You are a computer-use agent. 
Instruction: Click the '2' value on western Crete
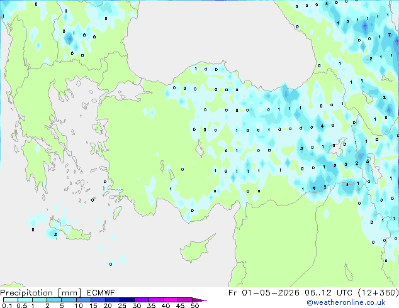tap(55, 234)
